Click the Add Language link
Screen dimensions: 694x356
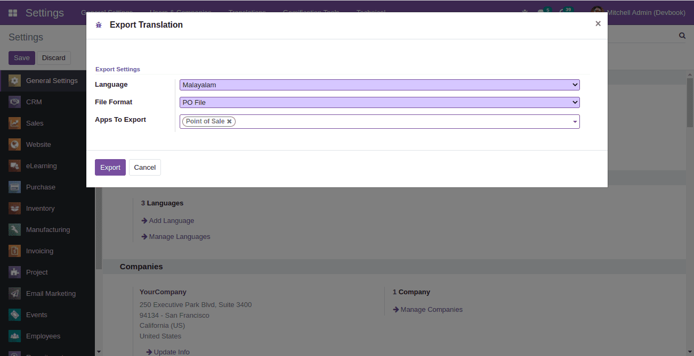(x=167, y=221)
